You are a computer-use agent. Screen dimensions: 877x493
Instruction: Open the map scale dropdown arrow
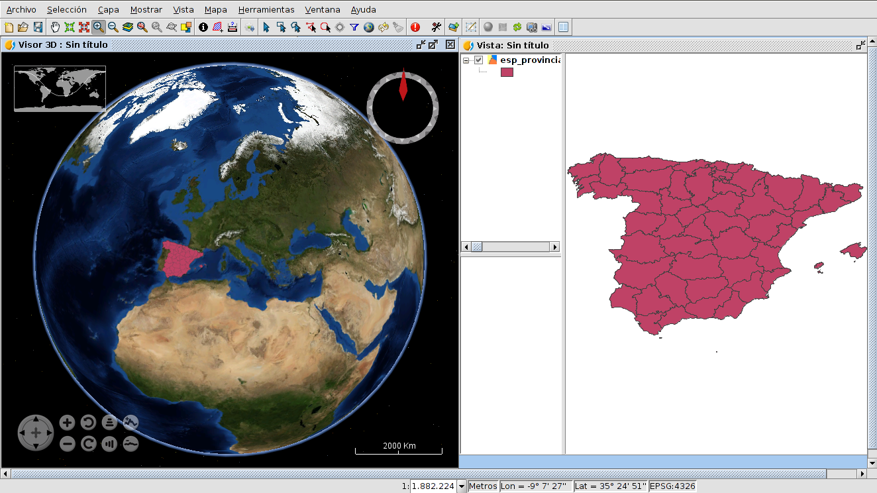tap(462, 486)
